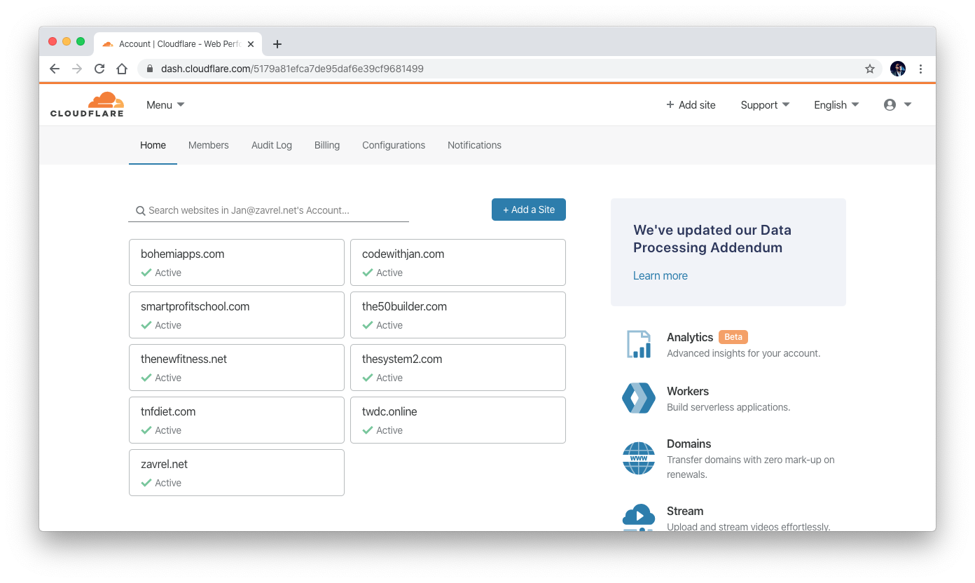Screen dimensions: 975x583
Task: Click the Beta badge beside Analytics
Action: (x=733, y=337)
